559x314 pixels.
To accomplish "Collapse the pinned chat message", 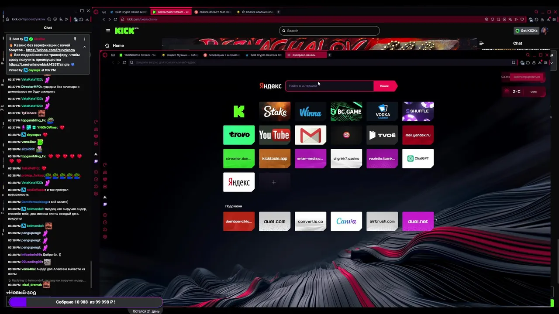I will click(x=85, y=46).
